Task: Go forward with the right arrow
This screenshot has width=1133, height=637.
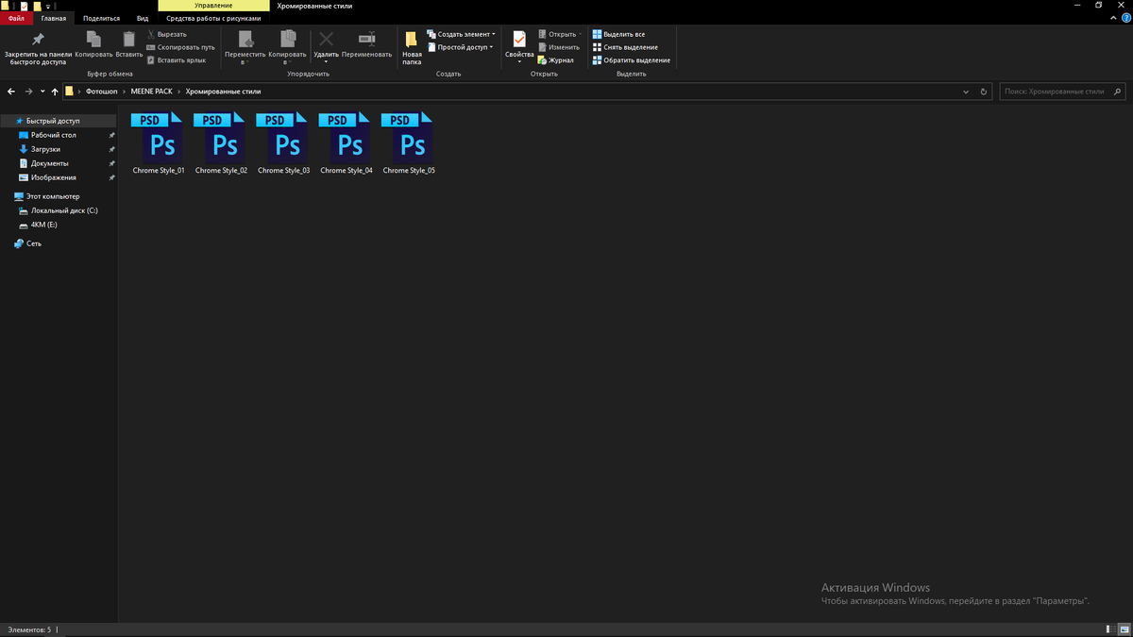Action: pyautogui.click(x=28, y=92)
